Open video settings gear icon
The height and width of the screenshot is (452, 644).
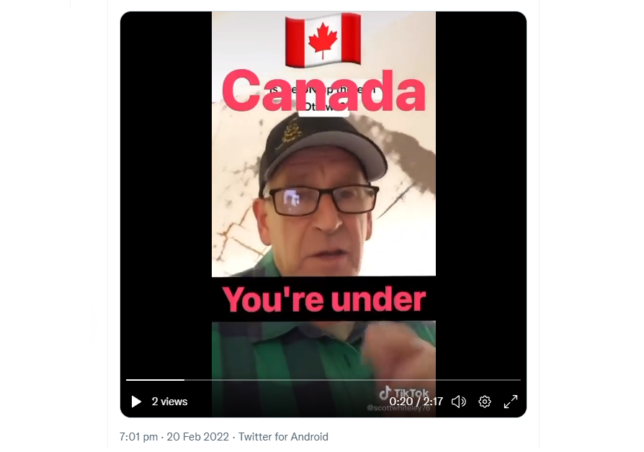click(x=485, y=402)
